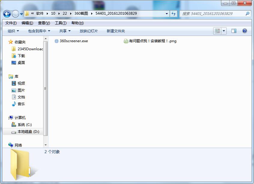The height and width of the screenshot is (184, 254).
Task: Select the 360screener.exe file
Action: 74,41
